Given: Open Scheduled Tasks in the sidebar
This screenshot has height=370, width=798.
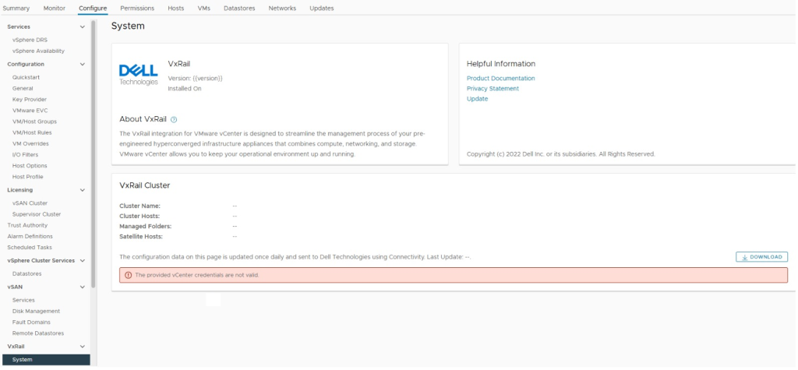Looking at the screenshot, I should pyautogui.click(x=30, y=247).
